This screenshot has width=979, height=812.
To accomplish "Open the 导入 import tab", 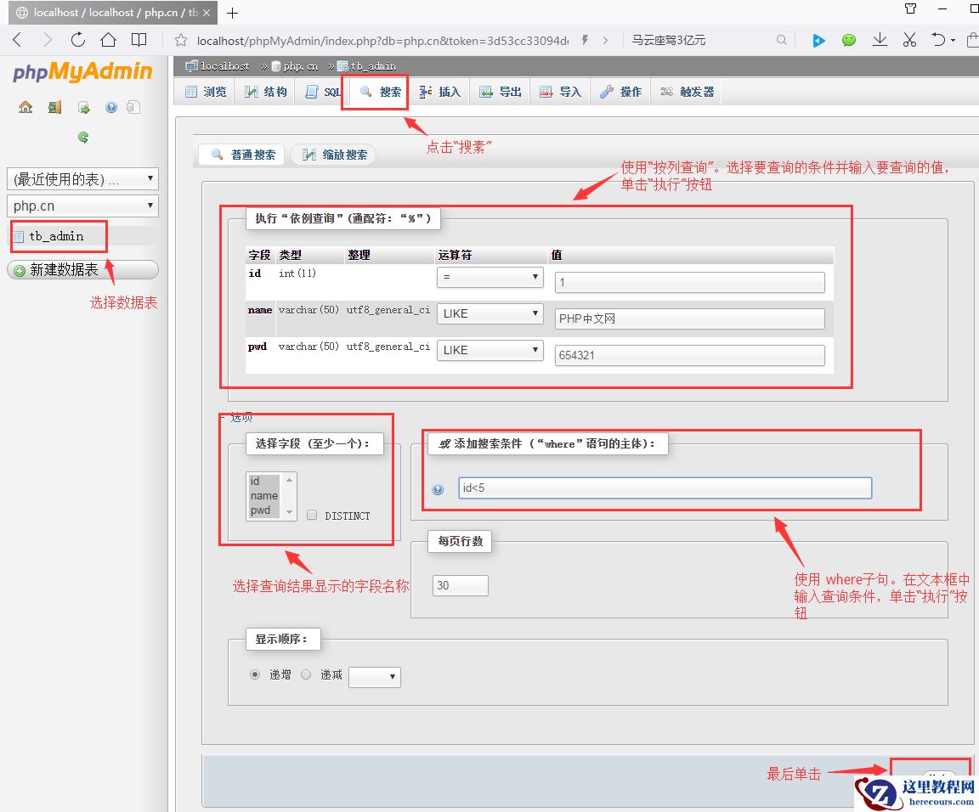I will 560,92.
